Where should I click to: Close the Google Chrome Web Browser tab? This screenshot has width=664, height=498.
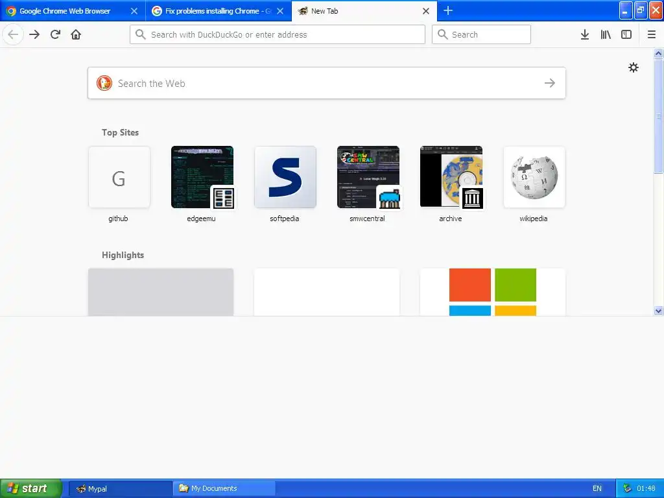pyautogui.click(x=134, y=11)
